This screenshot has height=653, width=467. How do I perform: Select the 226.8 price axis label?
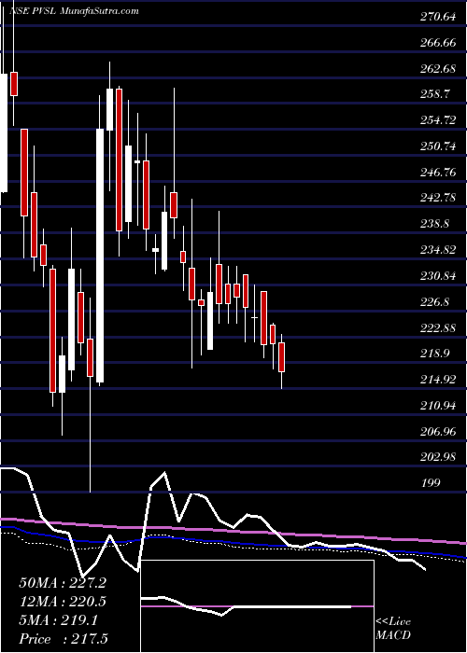point(434,301)
